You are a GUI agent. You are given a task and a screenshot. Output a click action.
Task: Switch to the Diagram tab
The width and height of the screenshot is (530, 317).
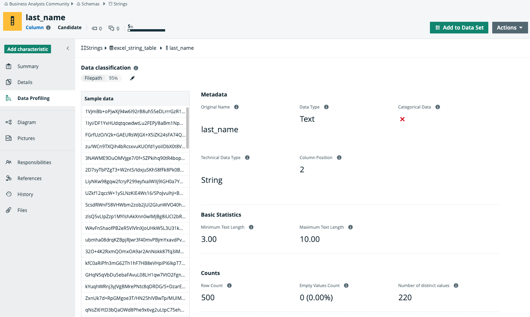[x=26, y=122]
